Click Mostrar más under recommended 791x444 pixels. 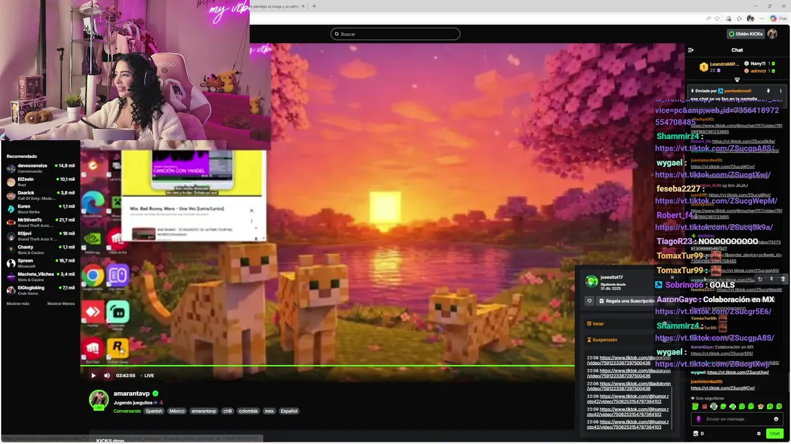point(18,303)
